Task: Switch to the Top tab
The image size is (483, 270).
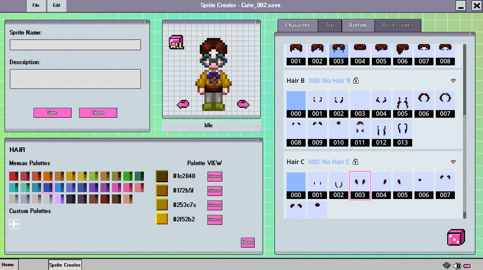Action: click(330, 25)
